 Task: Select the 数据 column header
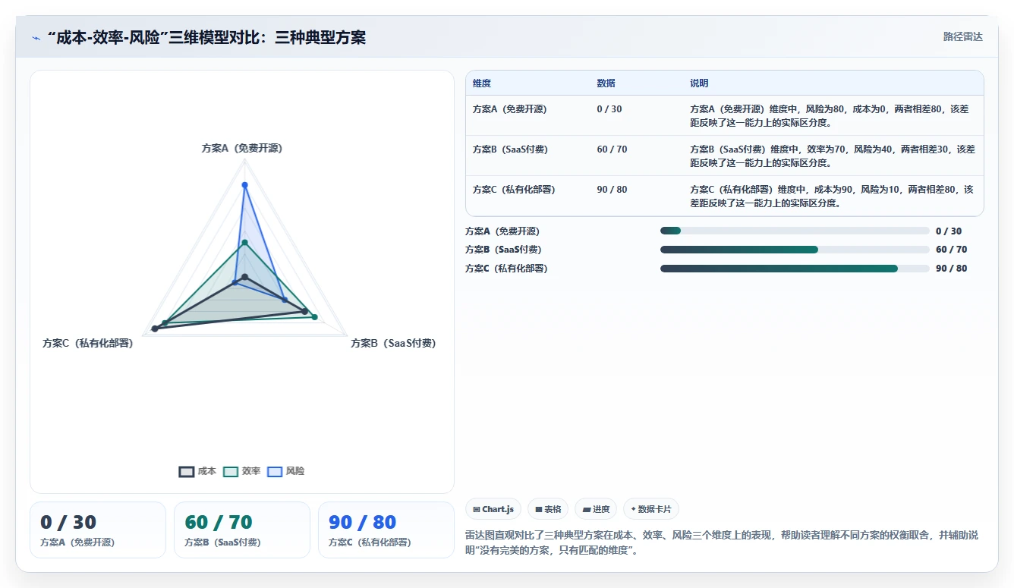coord(606,83)
